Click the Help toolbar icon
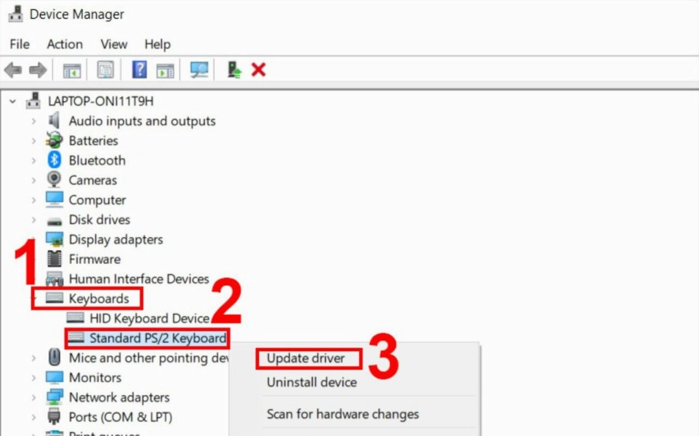Image resolution: width=699 pixels, height=436 pixels. pyautogui.click(x=139, y=69)
